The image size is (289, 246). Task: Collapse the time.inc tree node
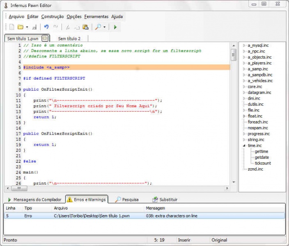pyautogui.click(x=244, y=146)
